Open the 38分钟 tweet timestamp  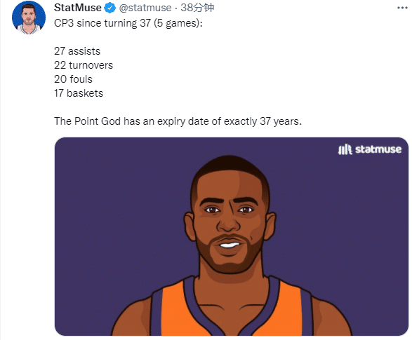[x=197, y=8]
